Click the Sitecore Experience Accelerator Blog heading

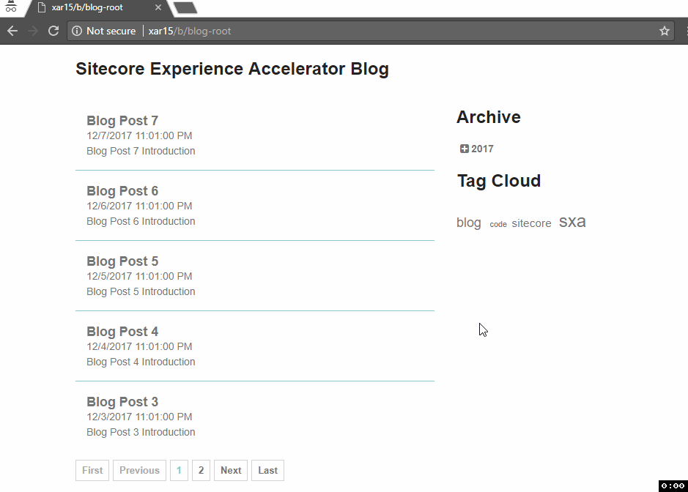point(232,69)
